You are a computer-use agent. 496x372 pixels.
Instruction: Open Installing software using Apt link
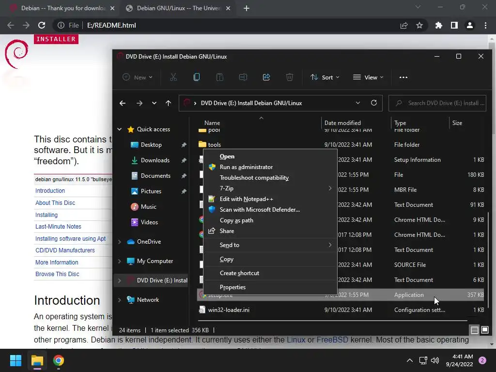pyautogui.click(x=71, y=238)
